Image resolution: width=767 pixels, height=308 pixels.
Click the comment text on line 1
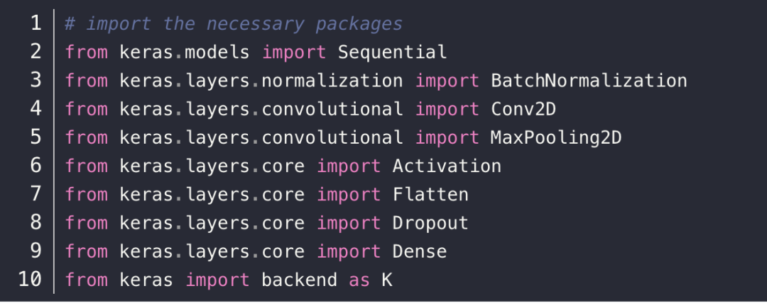(x=234, y=23)
